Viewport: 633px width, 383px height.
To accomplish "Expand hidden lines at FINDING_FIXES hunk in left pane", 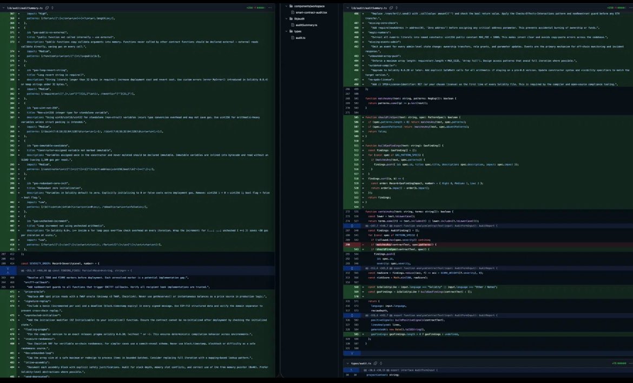I will coord(7,270).
